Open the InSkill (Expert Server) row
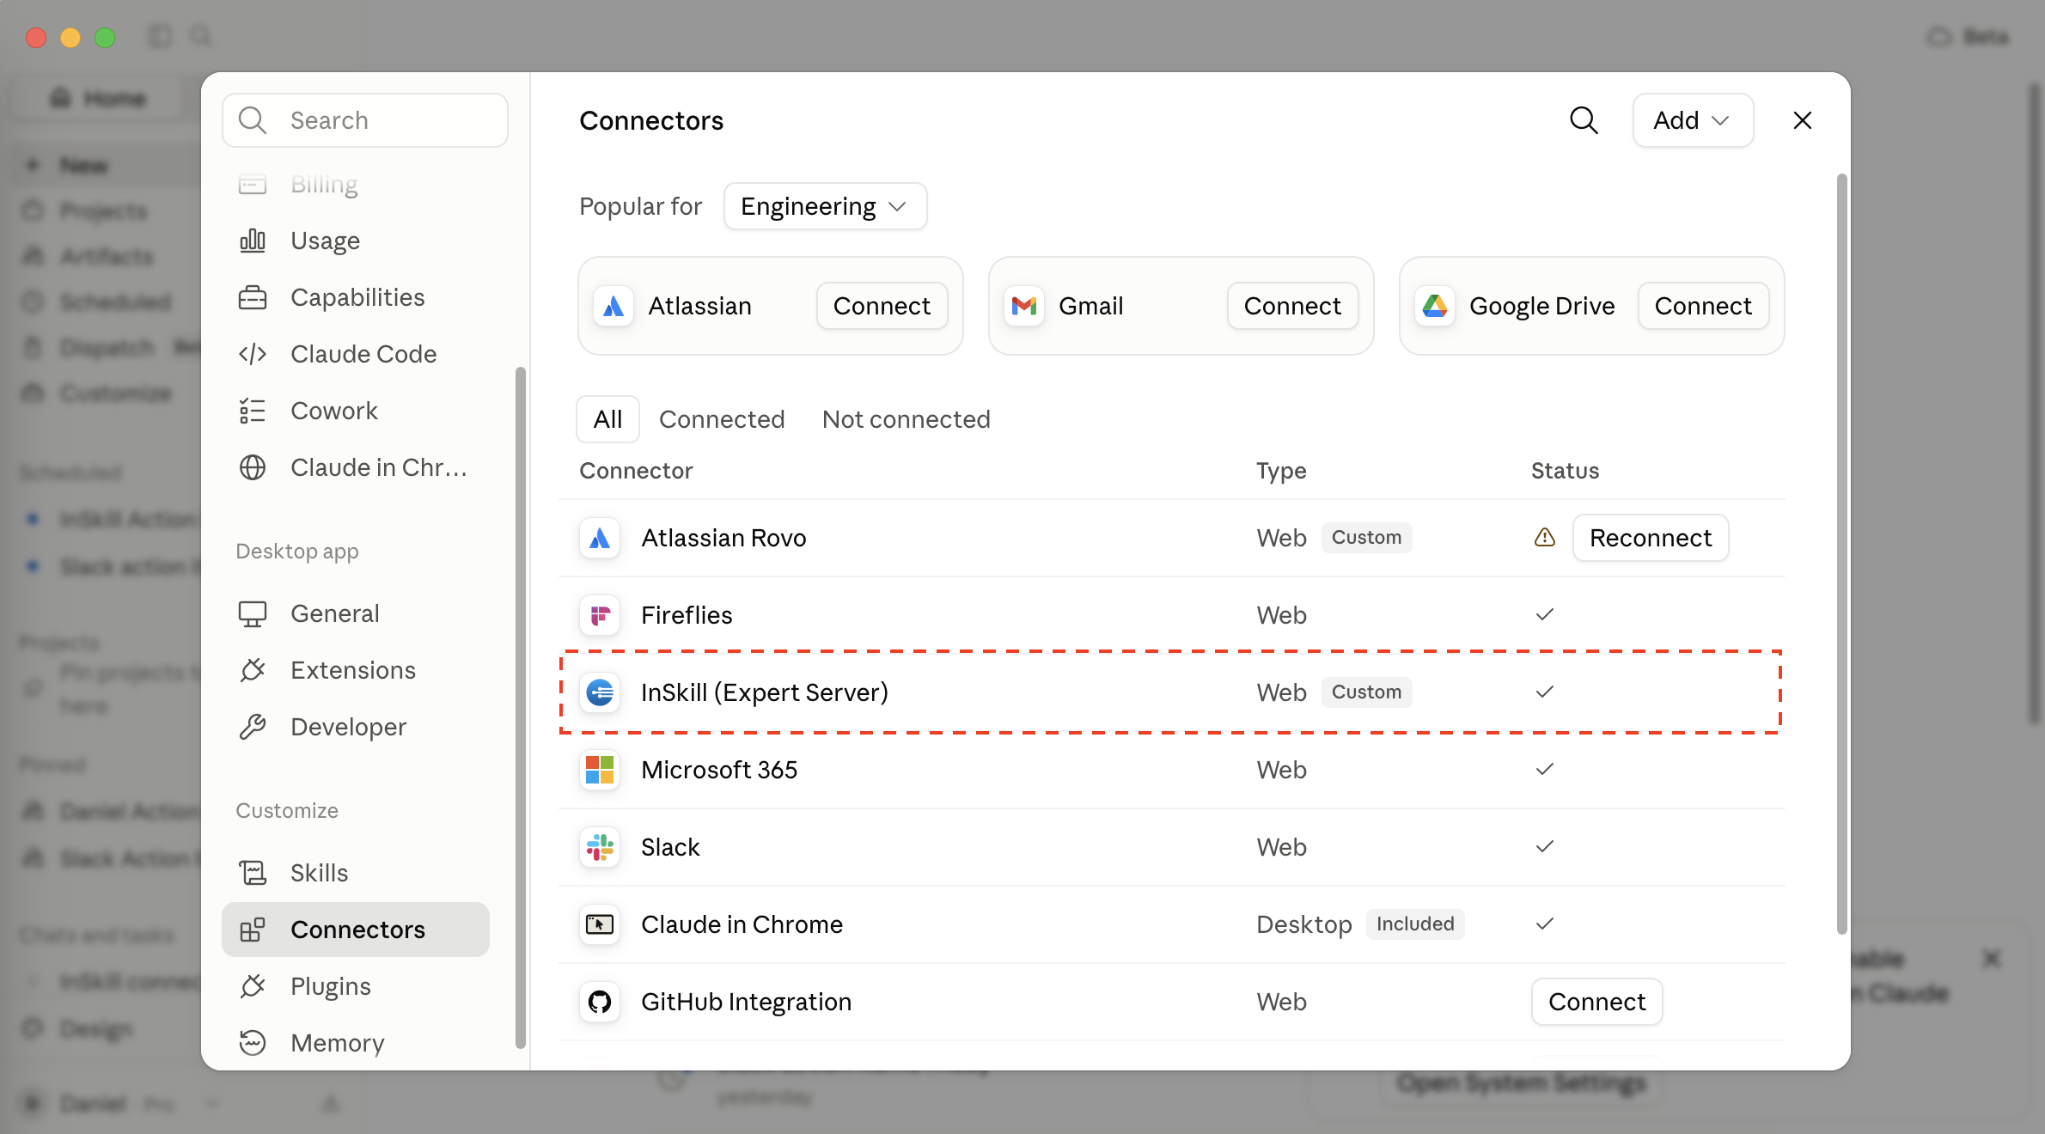 click(1172, 692)
